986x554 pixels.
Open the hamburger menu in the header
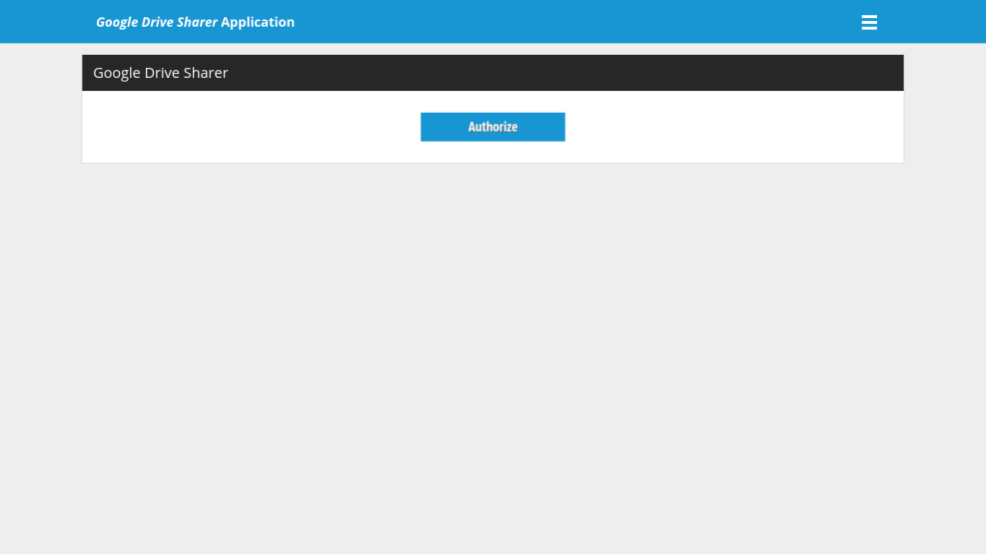tap(869, 22)
